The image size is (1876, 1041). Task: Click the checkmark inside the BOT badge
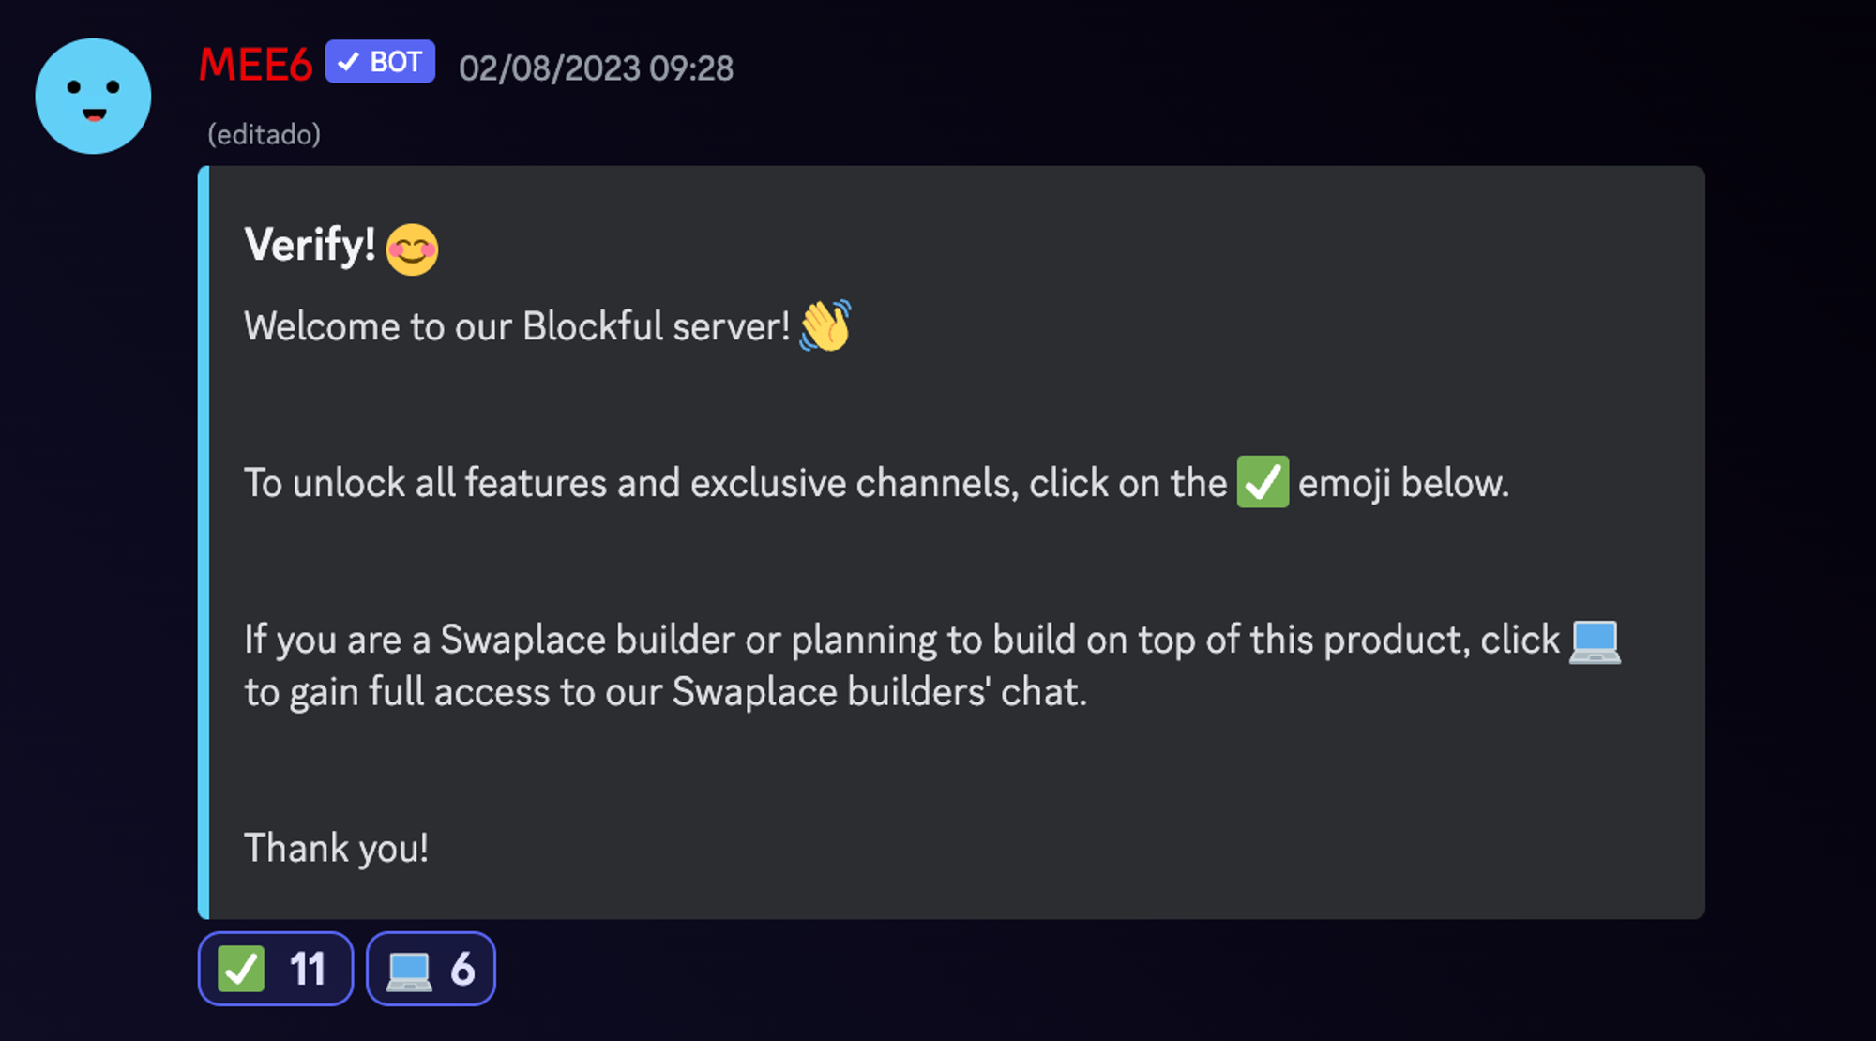pos(348,62)
